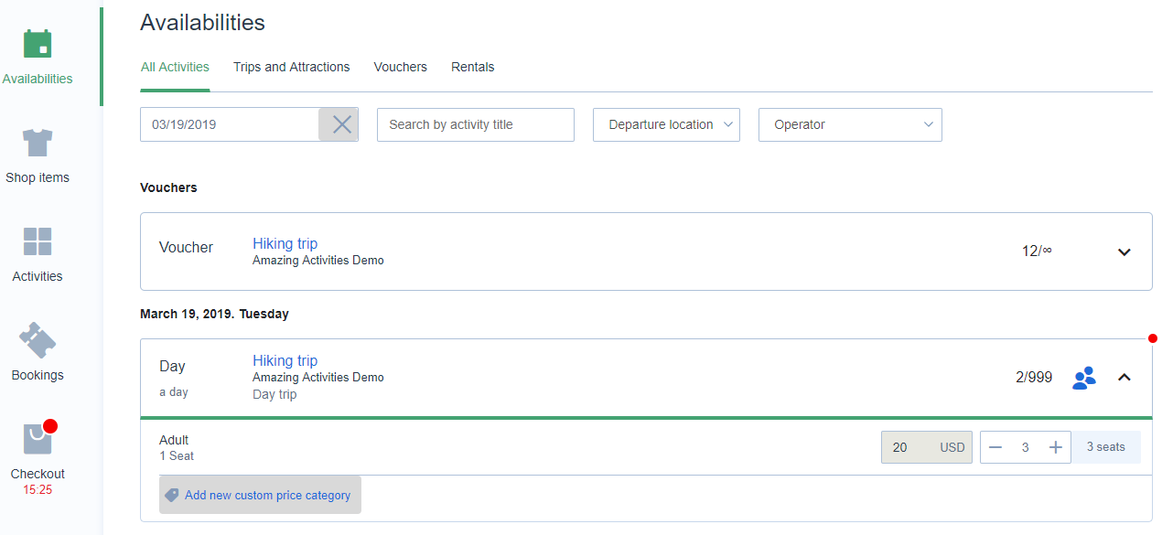
Task: Click the Search by activity title field
Action: (x=476, y=124)
